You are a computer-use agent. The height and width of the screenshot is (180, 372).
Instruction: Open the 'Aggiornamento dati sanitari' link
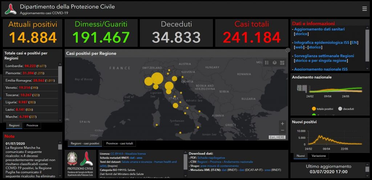click(x=319, y=29)
